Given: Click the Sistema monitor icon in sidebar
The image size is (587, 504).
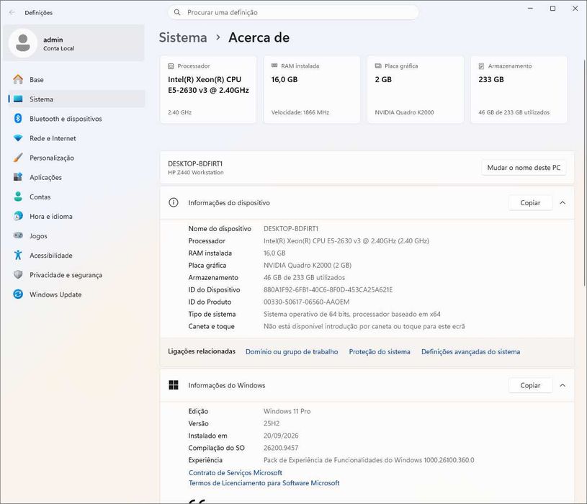Looking at the screenshot, I should click(x=18, y=99).
